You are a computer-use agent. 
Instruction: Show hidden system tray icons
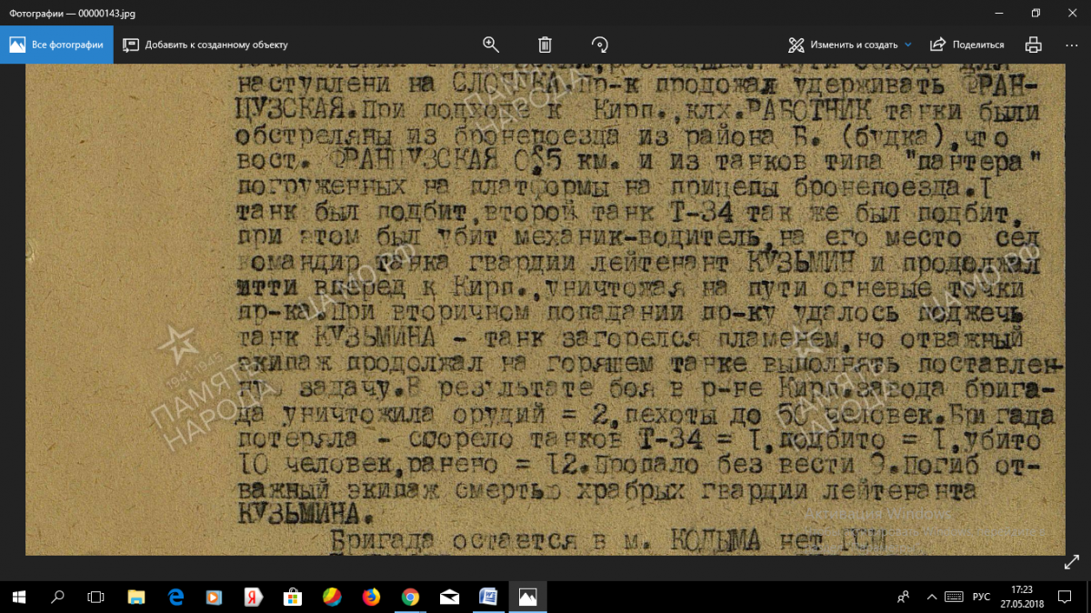(x=930, y=597)
